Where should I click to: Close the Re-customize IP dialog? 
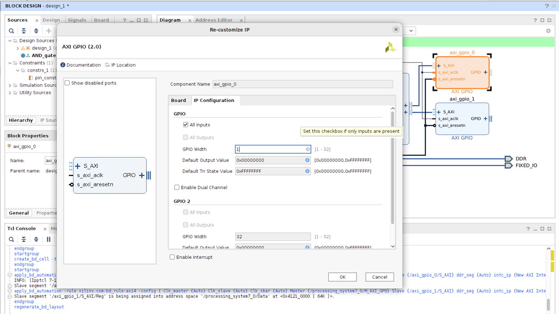click(396, 29)
